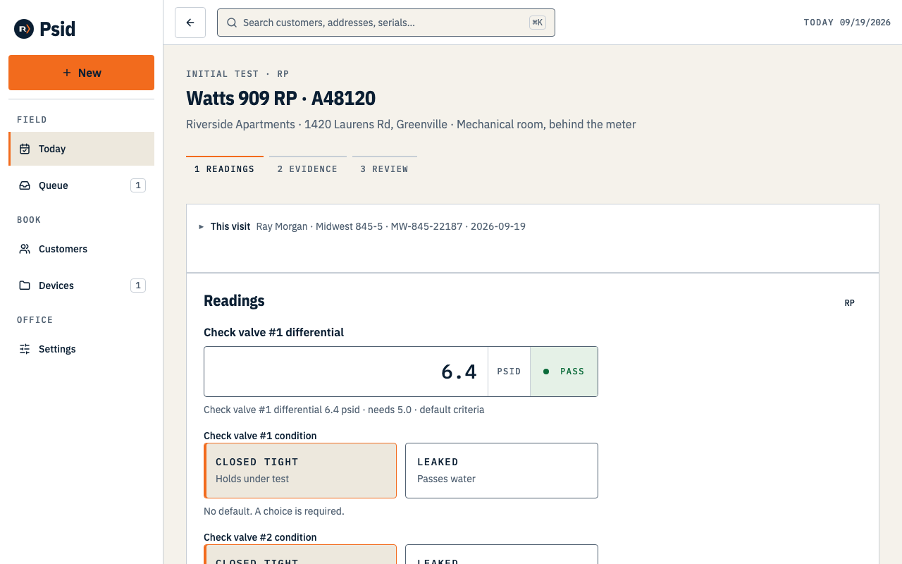Click the Riverside Apartments address line
The height and width of the screenshot is (564, 902).
coord(411,124)
